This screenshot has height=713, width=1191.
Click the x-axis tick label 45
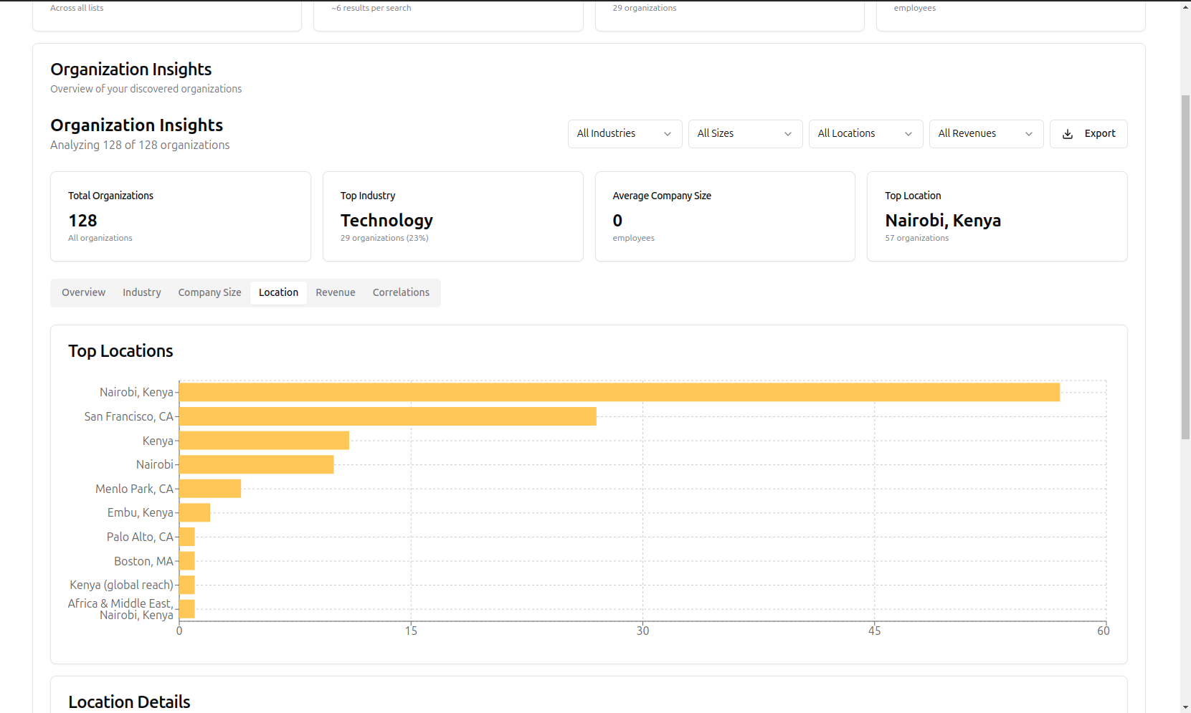pos(874,631)
